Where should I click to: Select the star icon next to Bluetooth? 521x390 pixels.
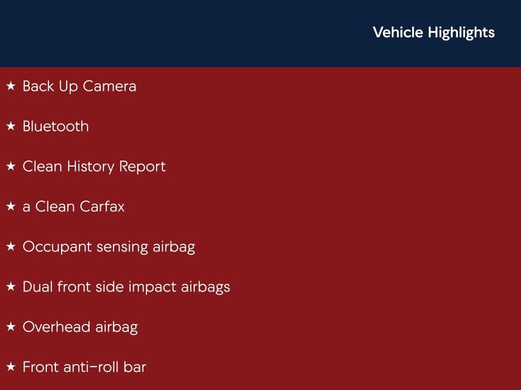pos(11,126)
